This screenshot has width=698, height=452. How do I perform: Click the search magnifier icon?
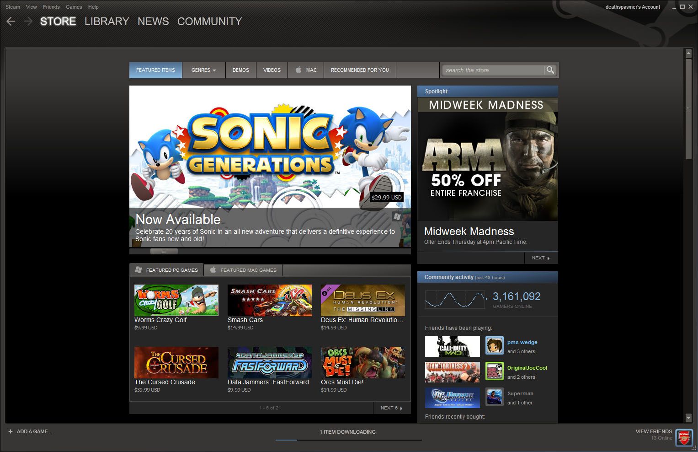(x=550, y=70)
